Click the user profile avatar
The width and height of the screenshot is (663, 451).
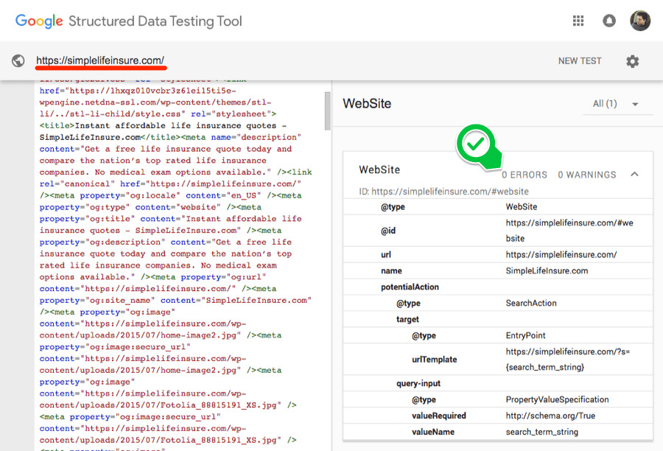point(639,21)
